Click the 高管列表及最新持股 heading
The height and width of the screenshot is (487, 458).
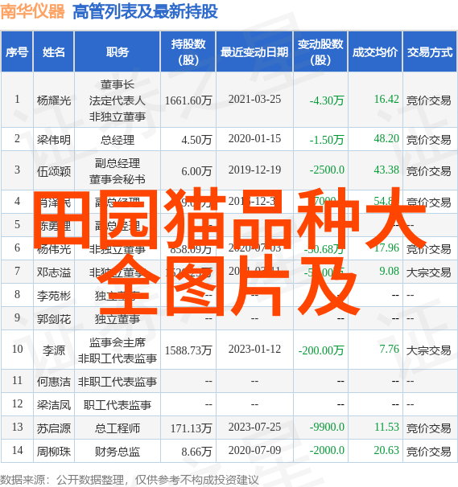145,11
